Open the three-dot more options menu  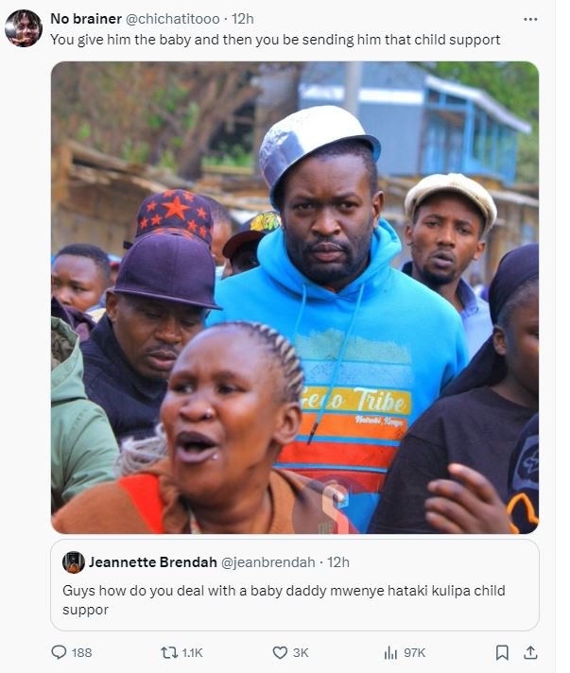(x=530, y=19)
